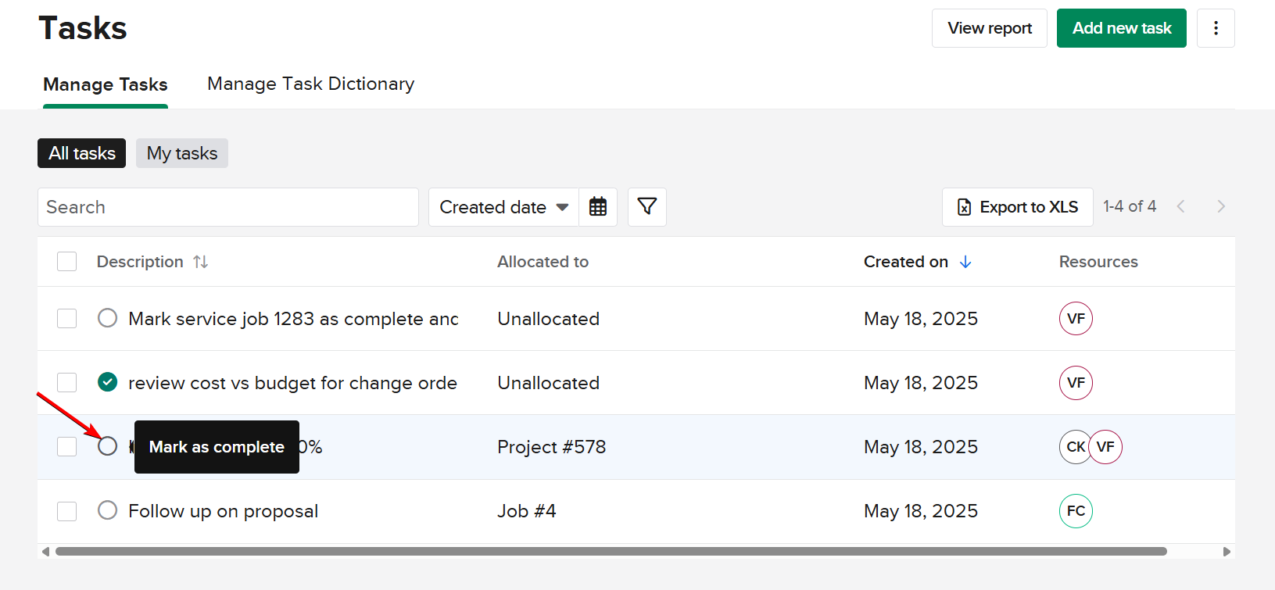Viewport: 1275px width, 590px height.
Task: Export the task list to XLS
Action: pyautogui.click(x=1017, y=207)
